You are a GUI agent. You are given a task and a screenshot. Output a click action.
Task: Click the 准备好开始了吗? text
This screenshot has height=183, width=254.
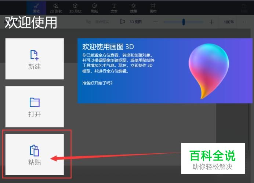click(97, 83)
